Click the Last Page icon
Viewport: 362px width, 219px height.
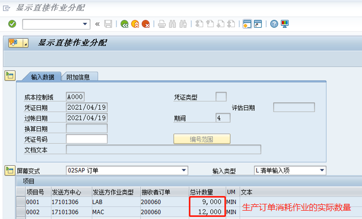pyautogui.click(x=231, y=24)
